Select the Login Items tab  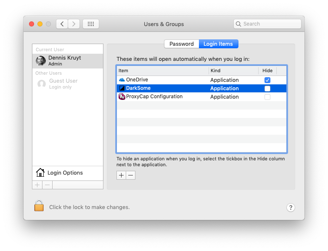point(218,44)
